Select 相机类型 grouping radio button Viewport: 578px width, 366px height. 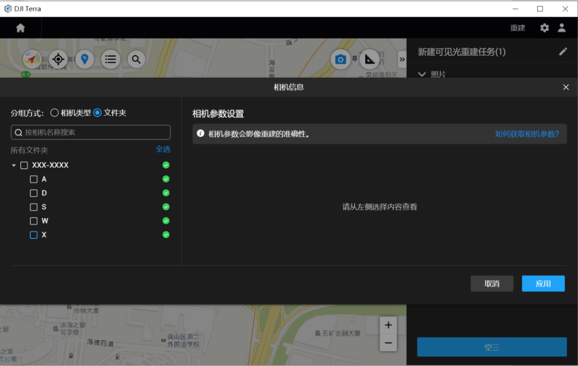pos(55,113)
